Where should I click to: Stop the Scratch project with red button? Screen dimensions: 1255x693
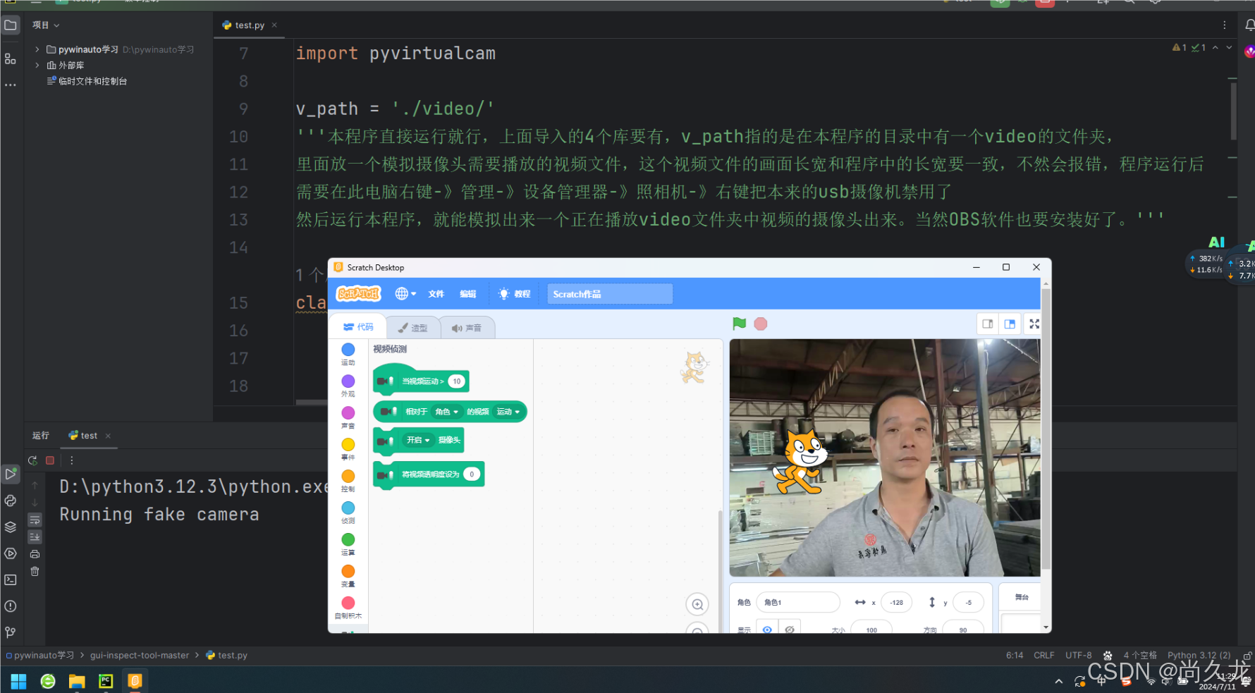(760, 324)
